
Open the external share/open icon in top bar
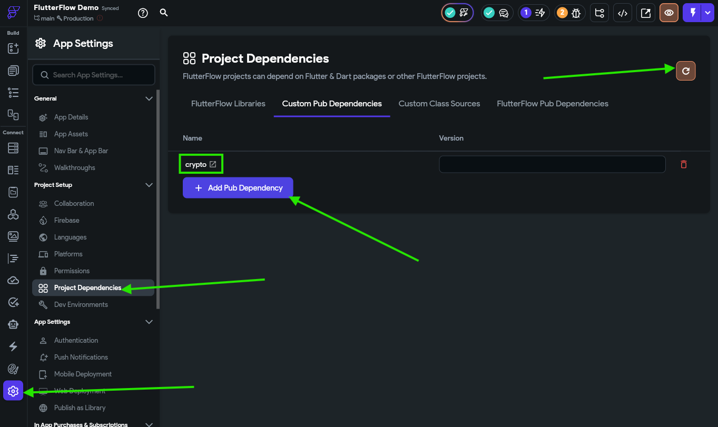tap(645, 13)
